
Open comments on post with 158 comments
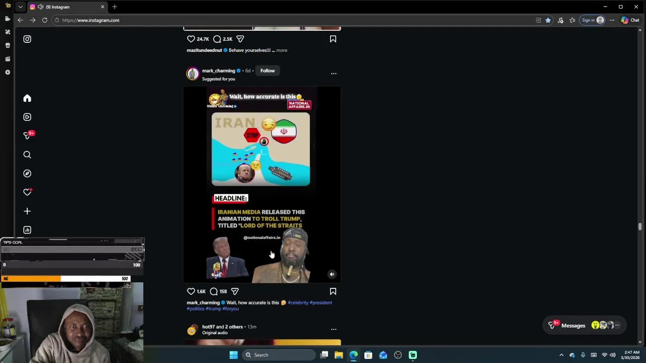(214, 291)
